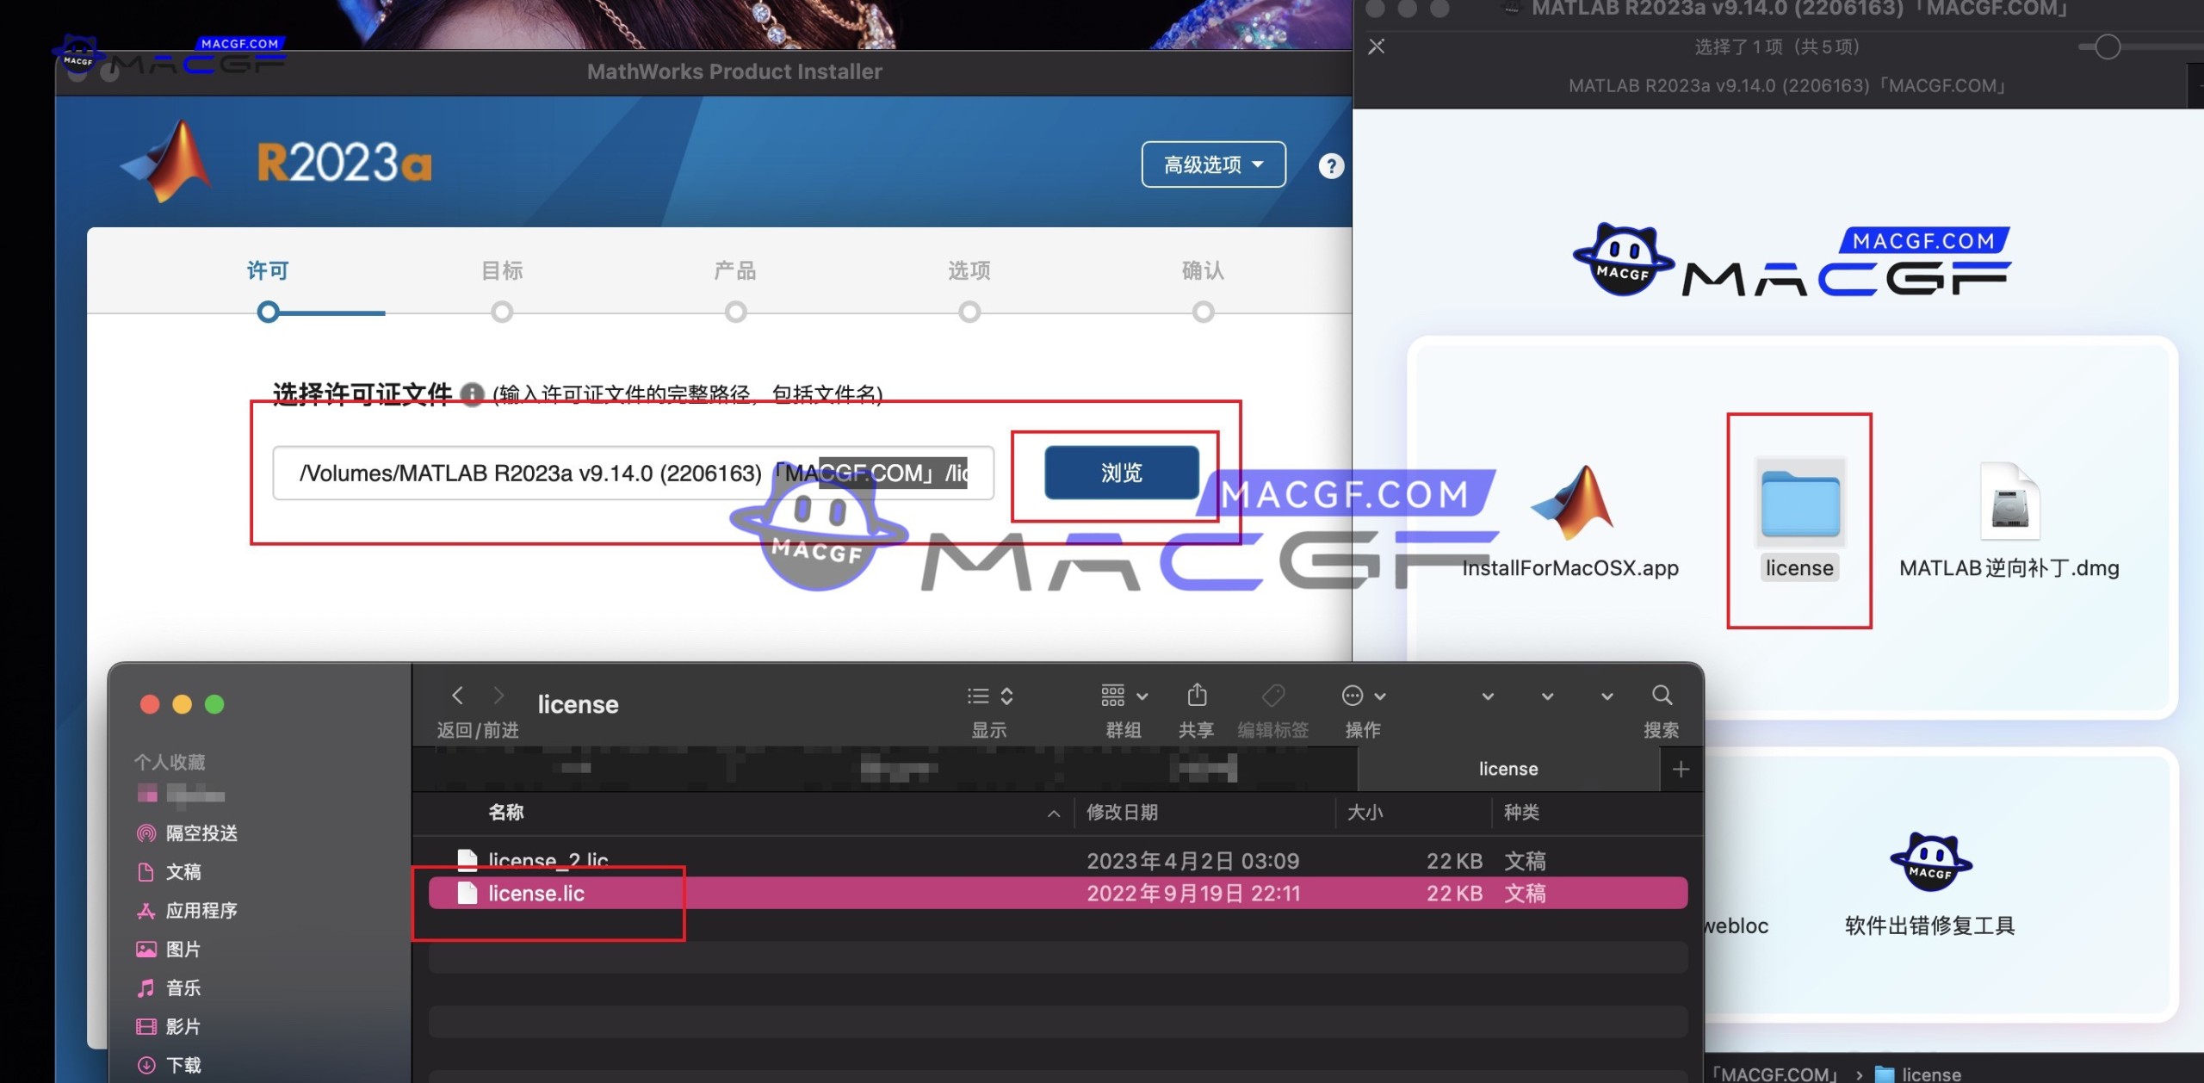
Task: Switch to the 许可 installer step
Action: pyautogui.click(x=268, y=270)
